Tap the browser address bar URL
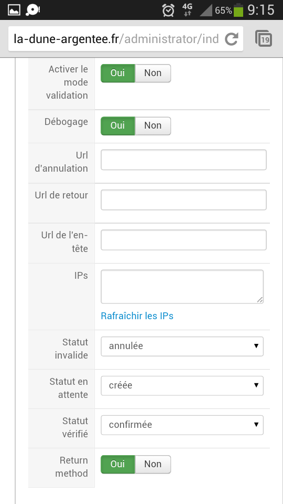The width and height of the screenshot is (283, 504). click(116, 39)
